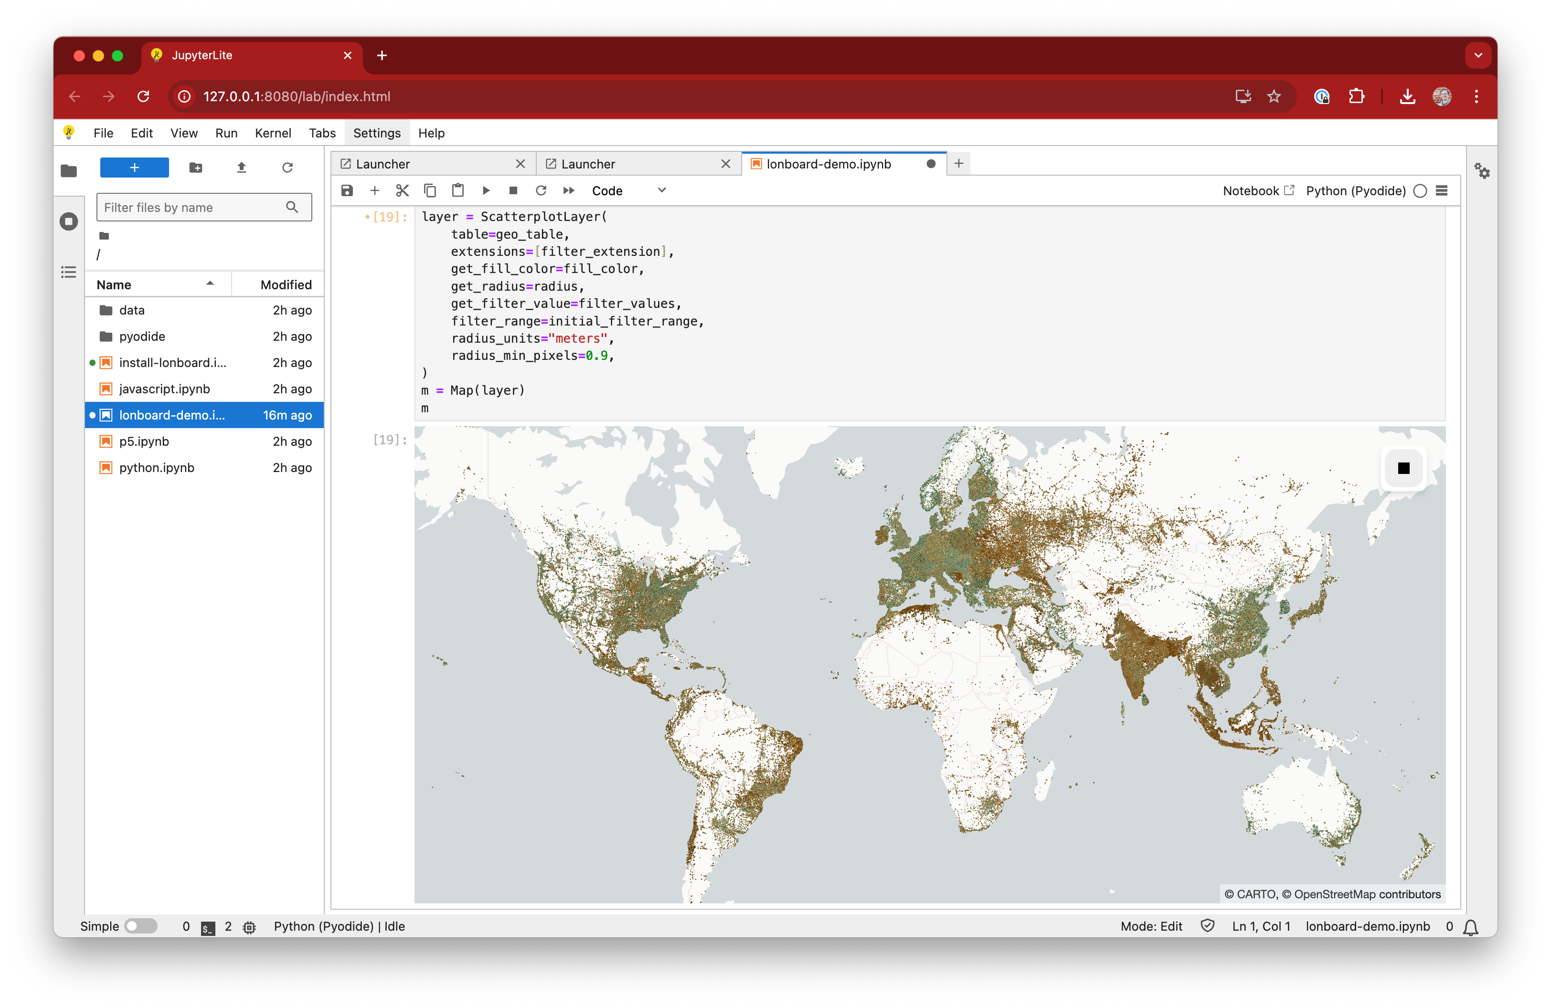Click the Refresh file browser icon
This screenshot has height=1008, width=1551.
click(x=289, y=167)
